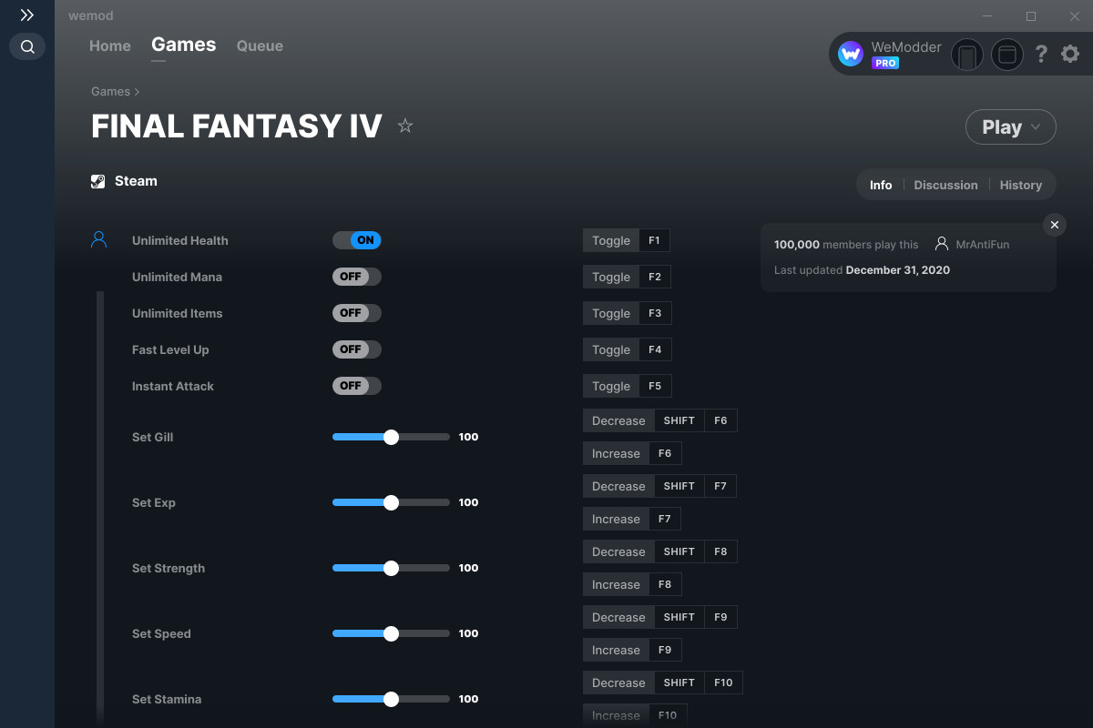The image size is (1093, 728).
Task: Click the F3 hotkey for Unlimited Items
Action: (627, 313)
